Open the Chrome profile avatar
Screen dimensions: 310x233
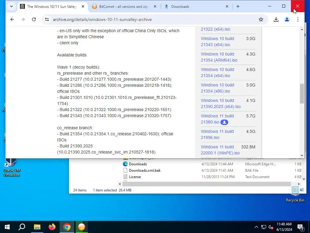[287, 19]
